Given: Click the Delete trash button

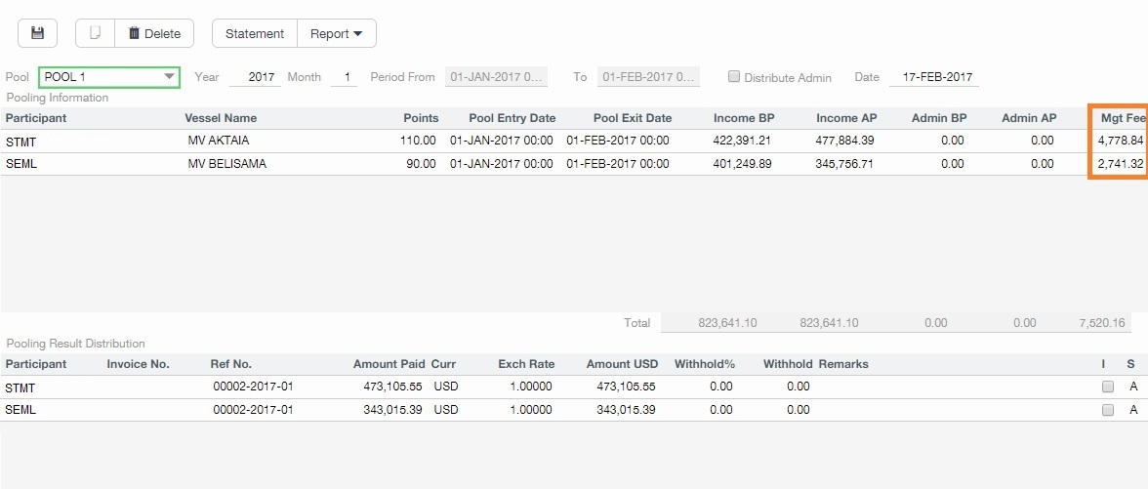Looking at the screenshot, I should (x=154, y=33).
